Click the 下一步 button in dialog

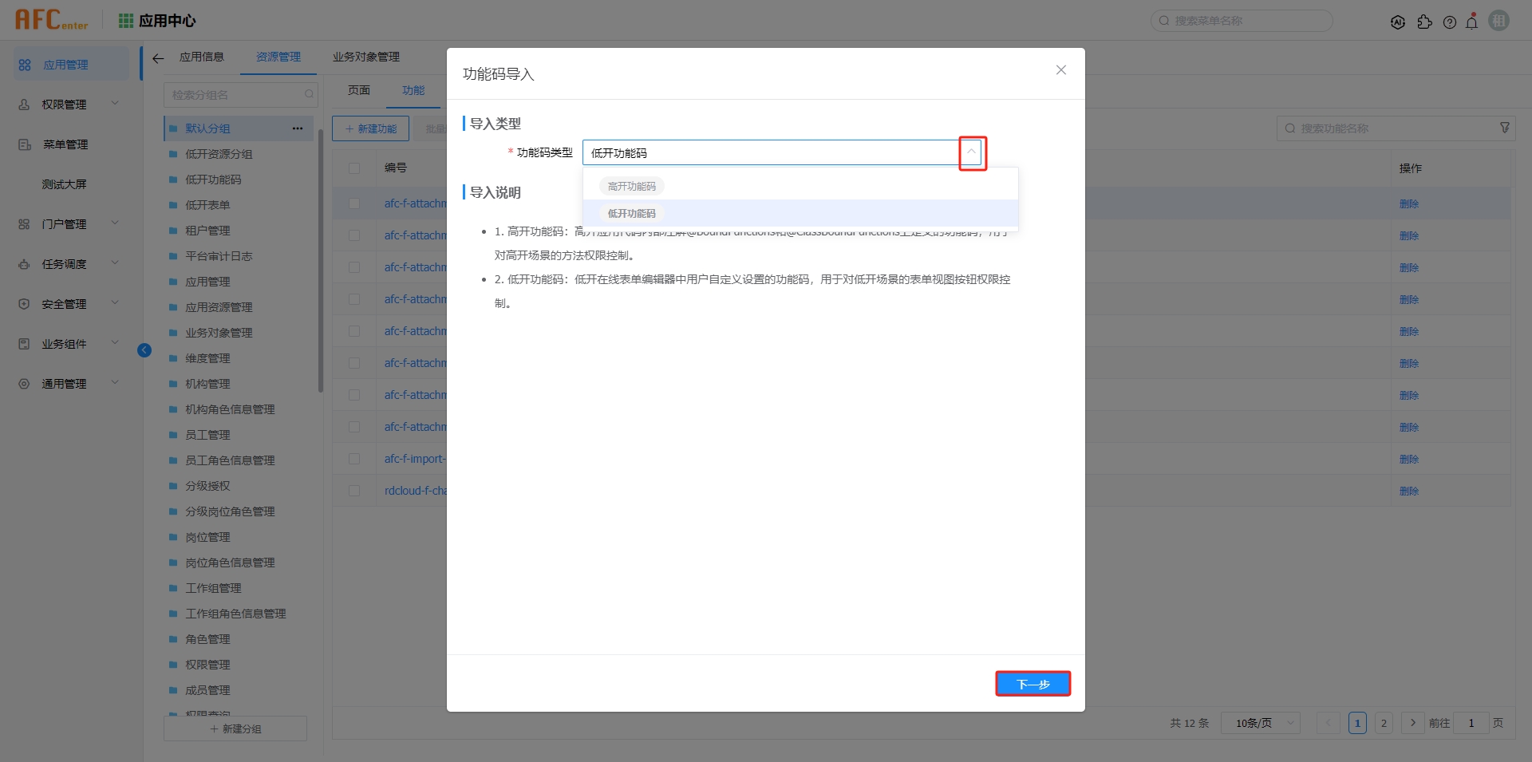pyautogui.click(x=1033, y=684)
